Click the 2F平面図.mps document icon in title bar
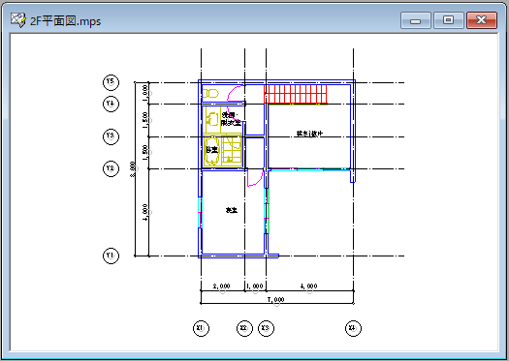This screenshot has width=509, height=361. coord(17,20)
